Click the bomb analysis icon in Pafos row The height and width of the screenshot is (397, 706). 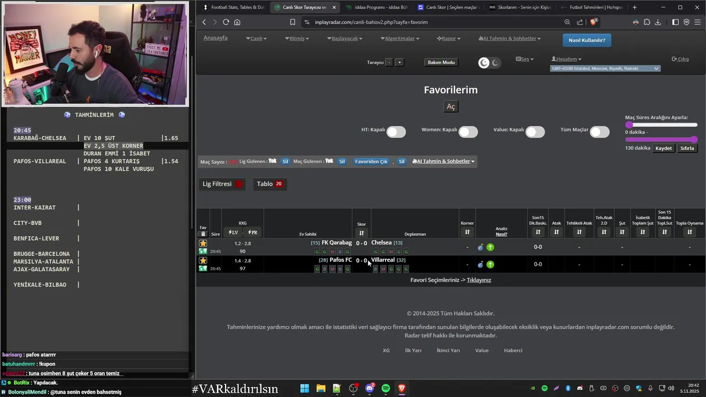click(480, 265)
